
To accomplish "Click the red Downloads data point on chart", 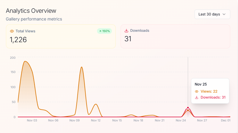I will point(188,108).
